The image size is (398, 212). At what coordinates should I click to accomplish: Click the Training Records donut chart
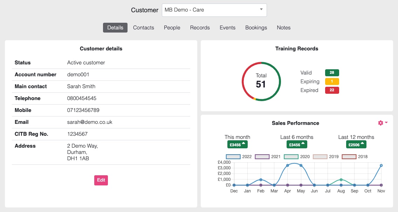261,81
